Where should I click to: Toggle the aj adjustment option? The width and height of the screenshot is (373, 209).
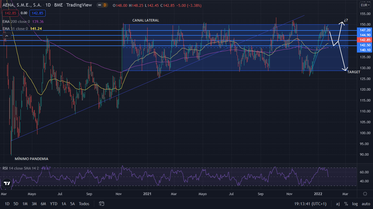(x=338, y=204)
